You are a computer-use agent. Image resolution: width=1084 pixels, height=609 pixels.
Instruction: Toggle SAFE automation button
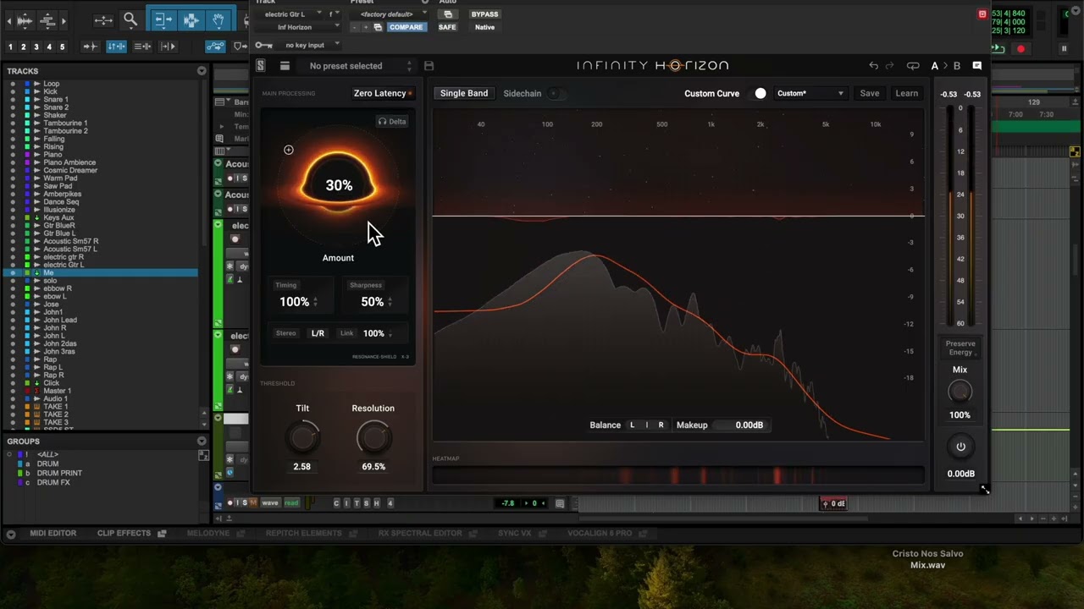point(447,27)
